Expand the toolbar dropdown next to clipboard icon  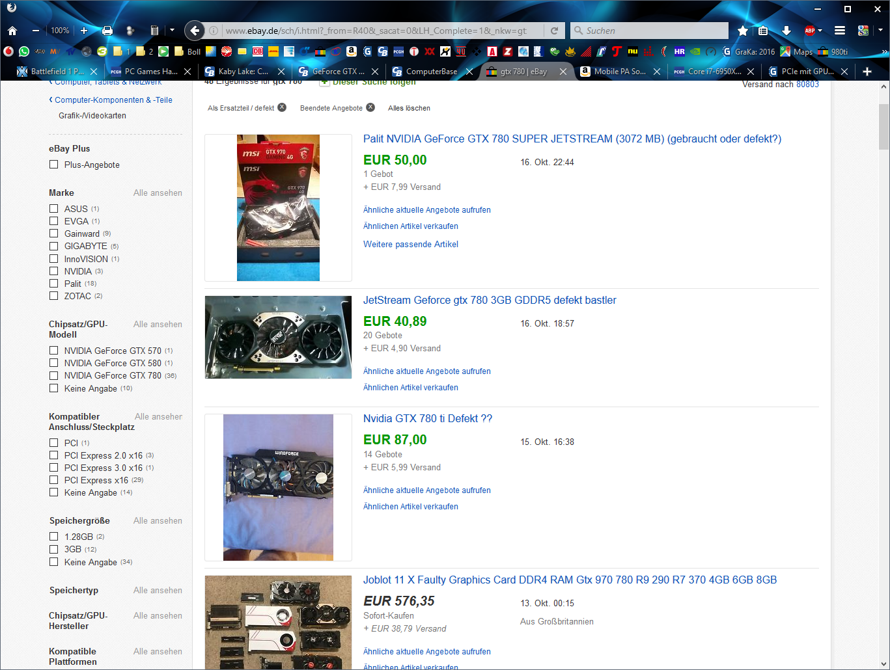172,31
